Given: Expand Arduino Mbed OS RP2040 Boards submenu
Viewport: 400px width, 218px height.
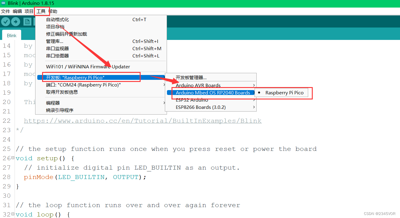Looking at the screenshot, I should point(211,93).
